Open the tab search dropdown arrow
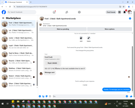 tap(2, 2)
